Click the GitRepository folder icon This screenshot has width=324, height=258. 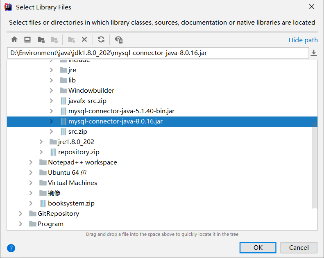click(x=33, y=214)
